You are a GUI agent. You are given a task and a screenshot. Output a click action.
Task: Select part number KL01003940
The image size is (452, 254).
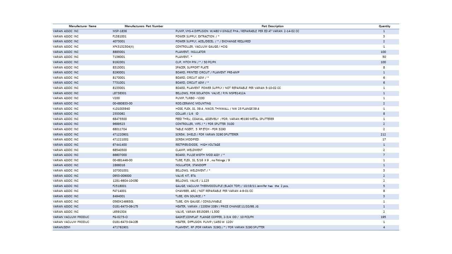[121, 109]
